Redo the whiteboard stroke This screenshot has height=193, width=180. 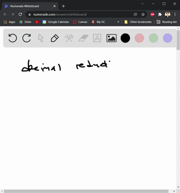pos(27,38)
